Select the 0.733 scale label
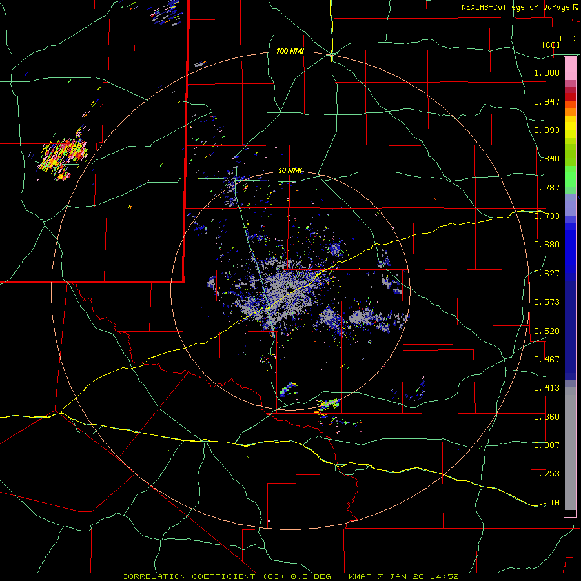Image resolution: width=581 pixels, height=581 pixels. (x=547, y=216)
